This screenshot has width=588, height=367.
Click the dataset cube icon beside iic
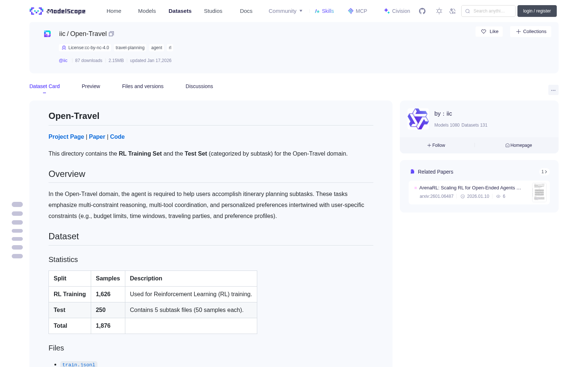click(x=47, y=34)
